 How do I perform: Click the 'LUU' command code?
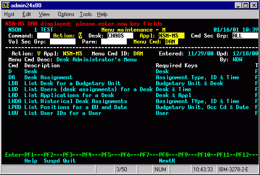coord(13,113)
